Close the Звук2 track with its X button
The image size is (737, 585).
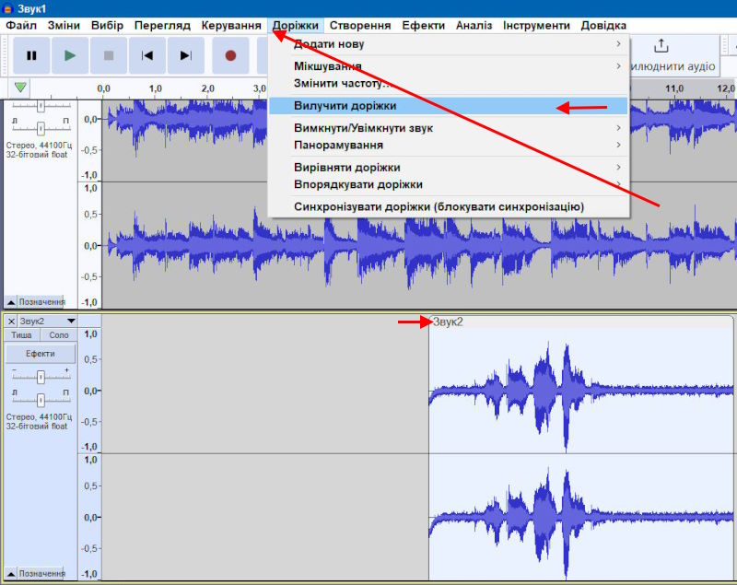pos(11,322)
